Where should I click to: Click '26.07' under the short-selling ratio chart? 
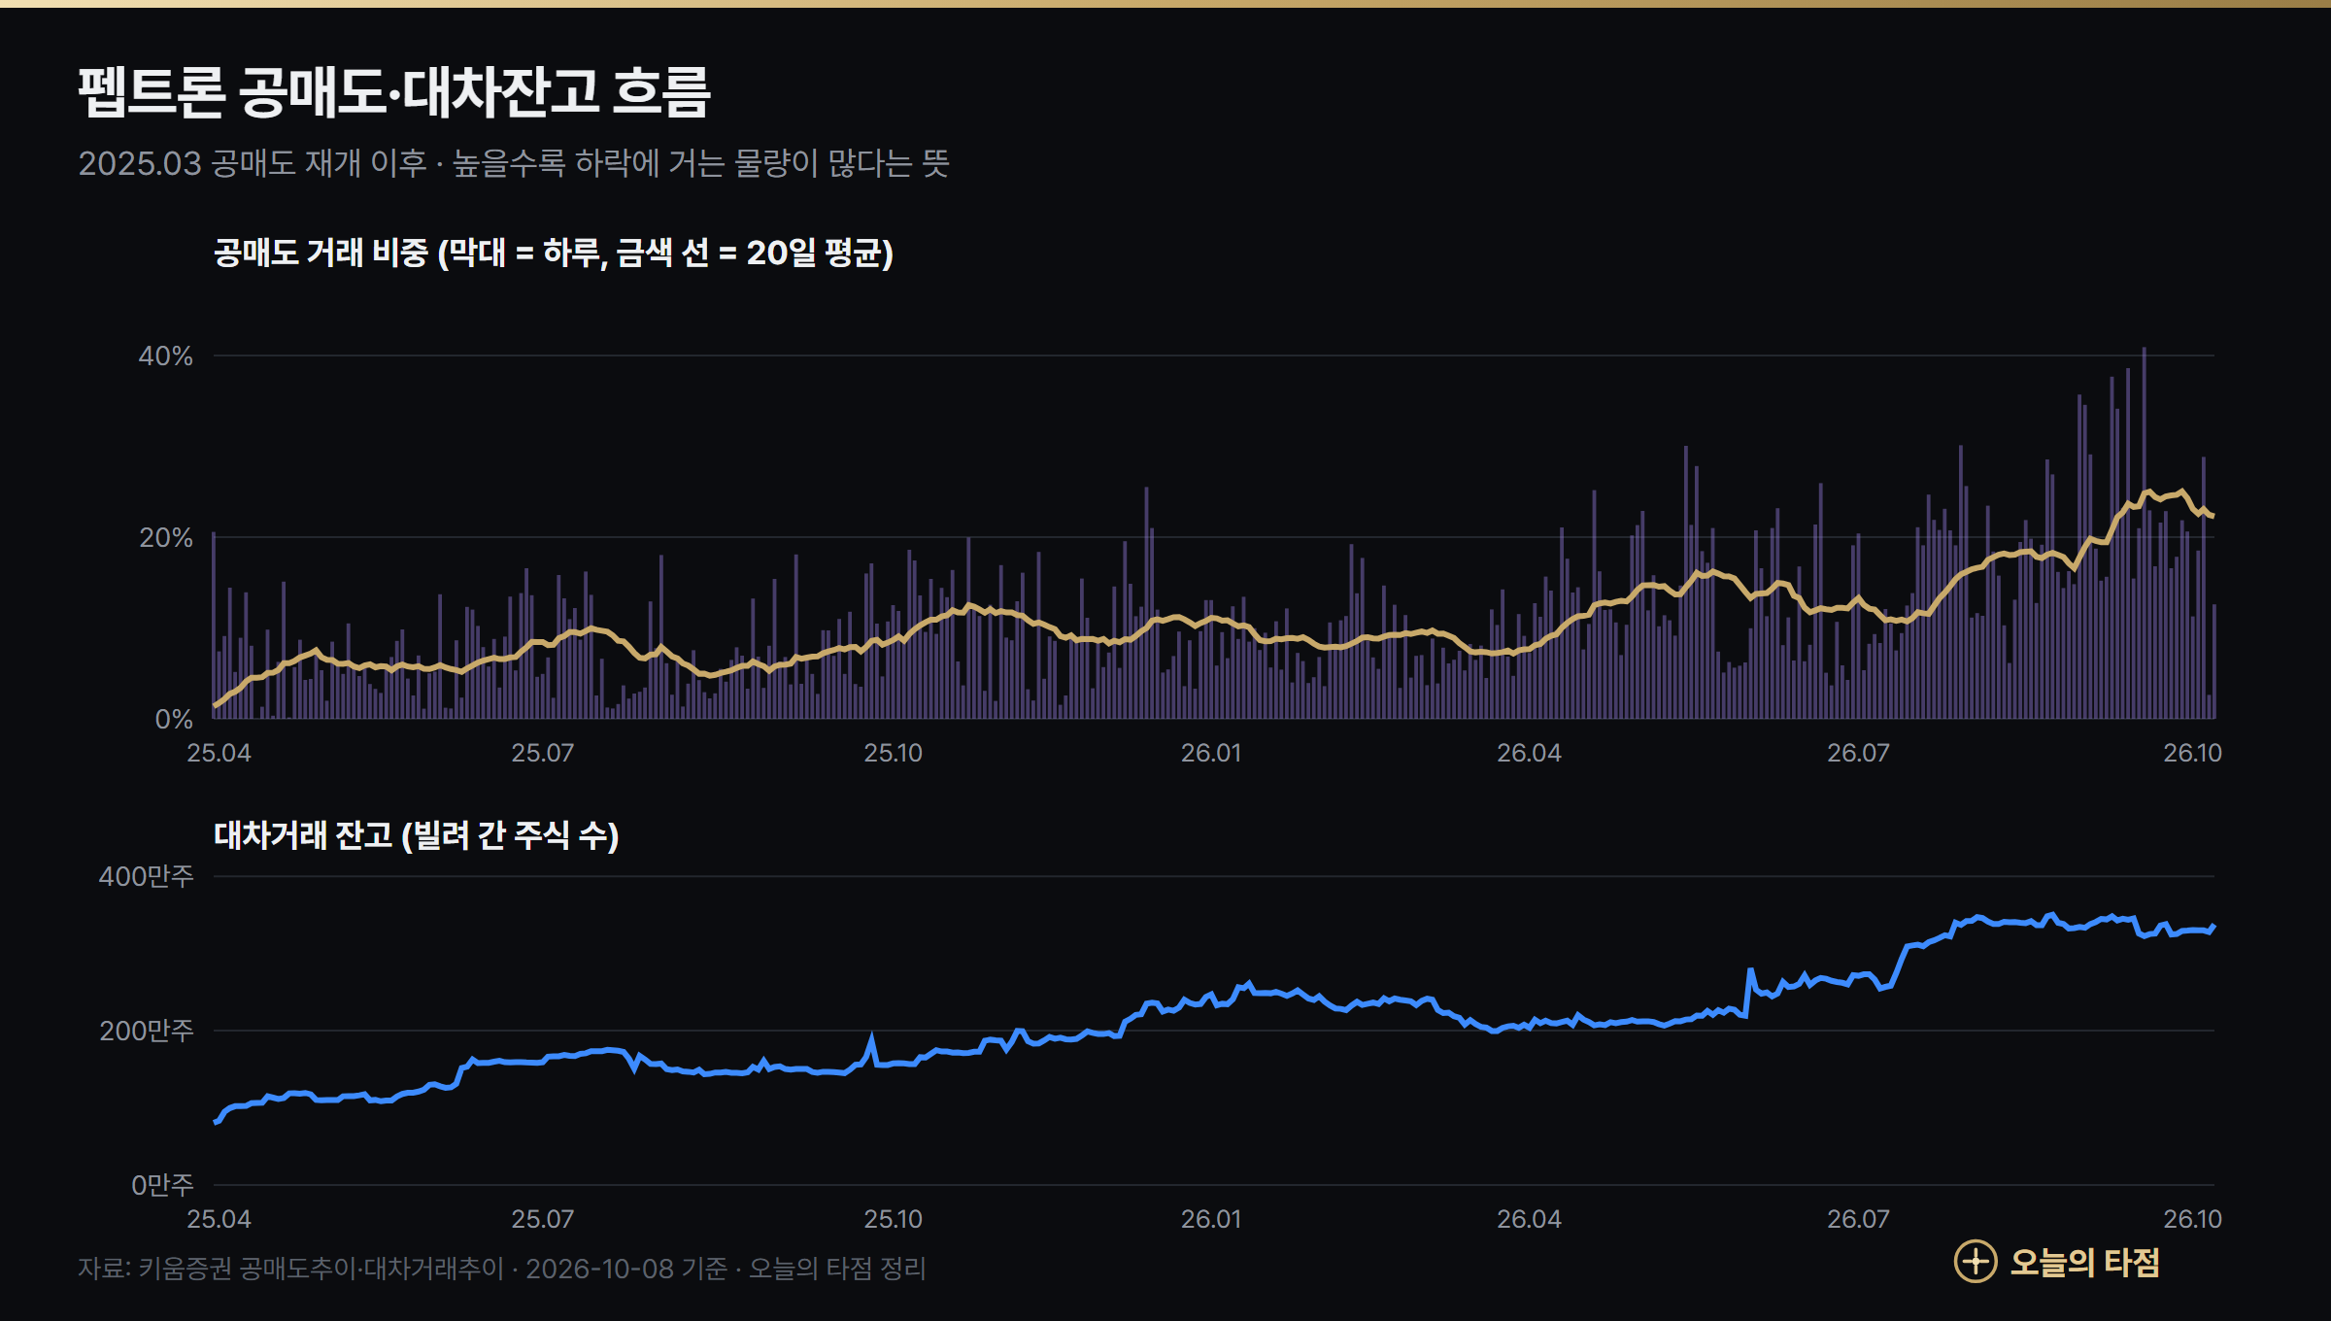(1858, 753)
